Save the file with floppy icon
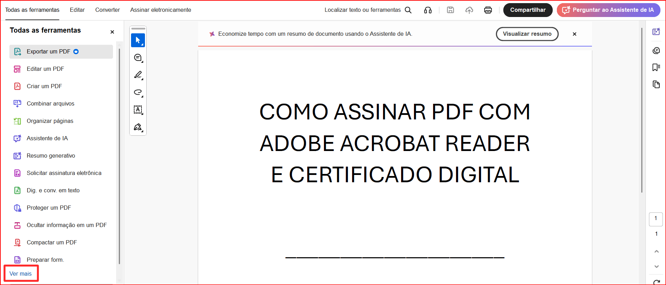666x285 pixels. coord(450,10)
